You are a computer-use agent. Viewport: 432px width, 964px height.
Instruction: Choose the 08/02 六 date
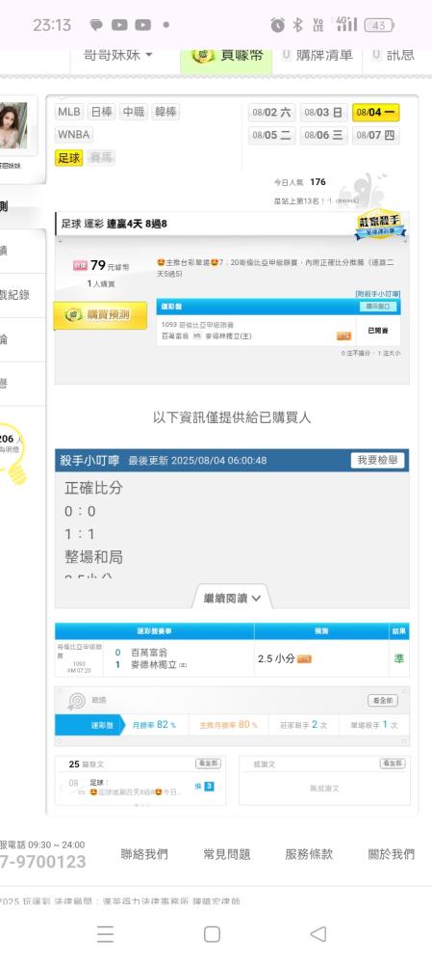point(272,113)
